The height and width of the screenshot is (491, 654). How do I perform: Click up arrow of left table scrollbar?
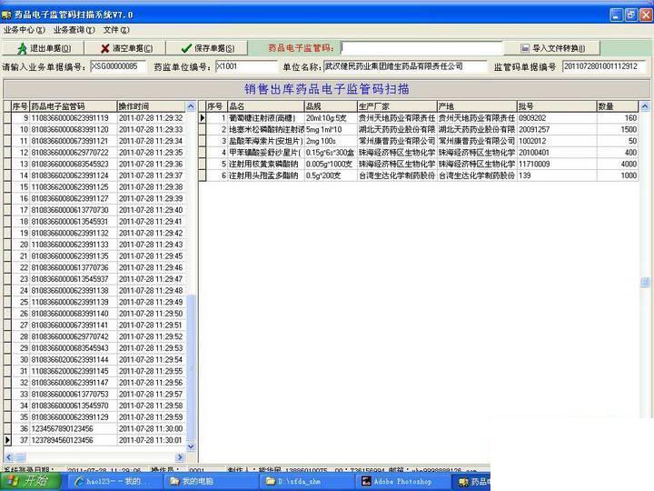click(x=191, y=106)
